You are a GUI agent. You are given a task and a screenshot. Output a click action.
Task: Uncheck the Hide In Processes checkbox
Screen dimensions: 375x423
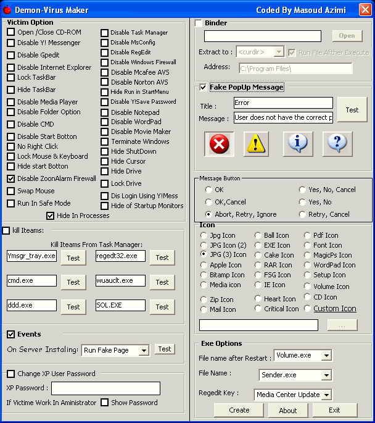coord(51,216)
